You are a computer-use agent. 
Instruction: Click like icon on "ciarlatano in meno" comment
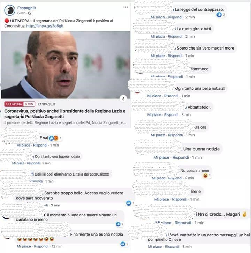pyautogui.click(x=118, y=224)
